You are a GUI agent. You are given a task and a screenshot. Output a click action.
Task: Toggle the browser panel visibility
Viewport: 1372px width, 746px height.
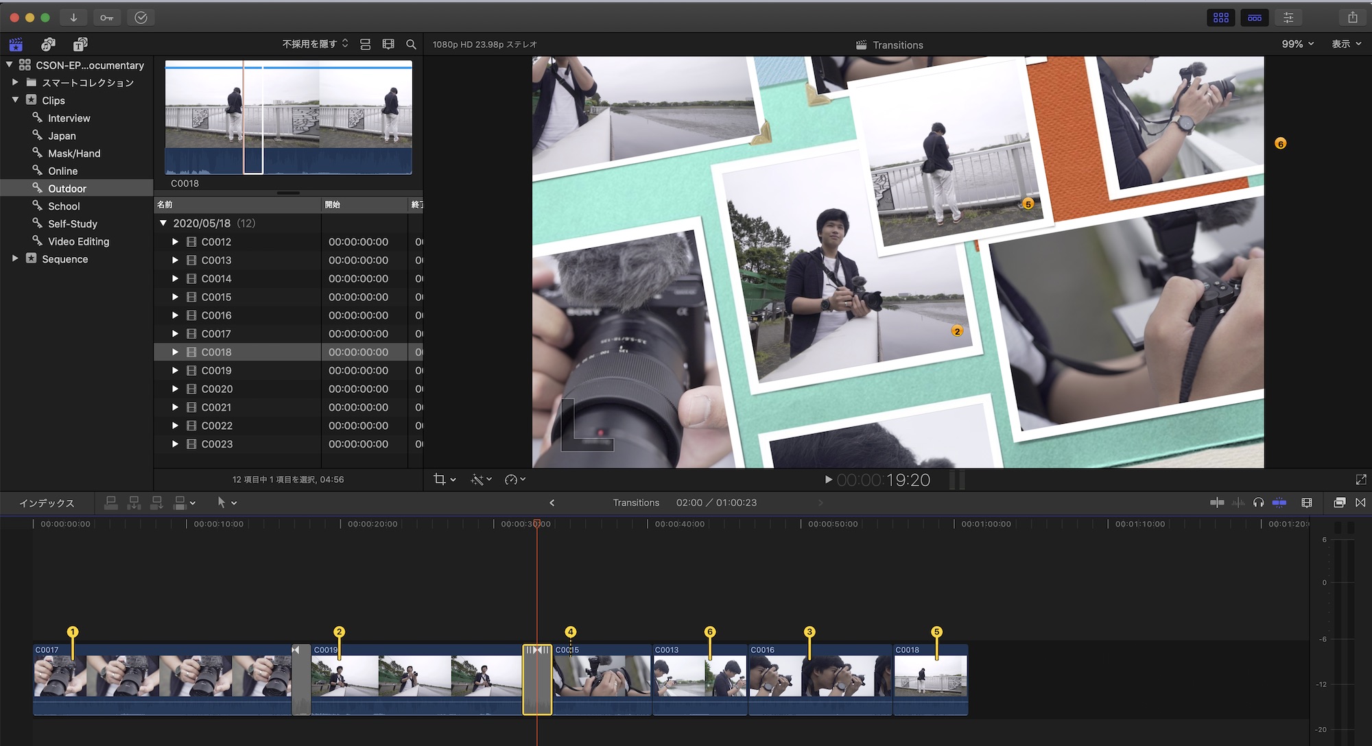[1221, 18]
